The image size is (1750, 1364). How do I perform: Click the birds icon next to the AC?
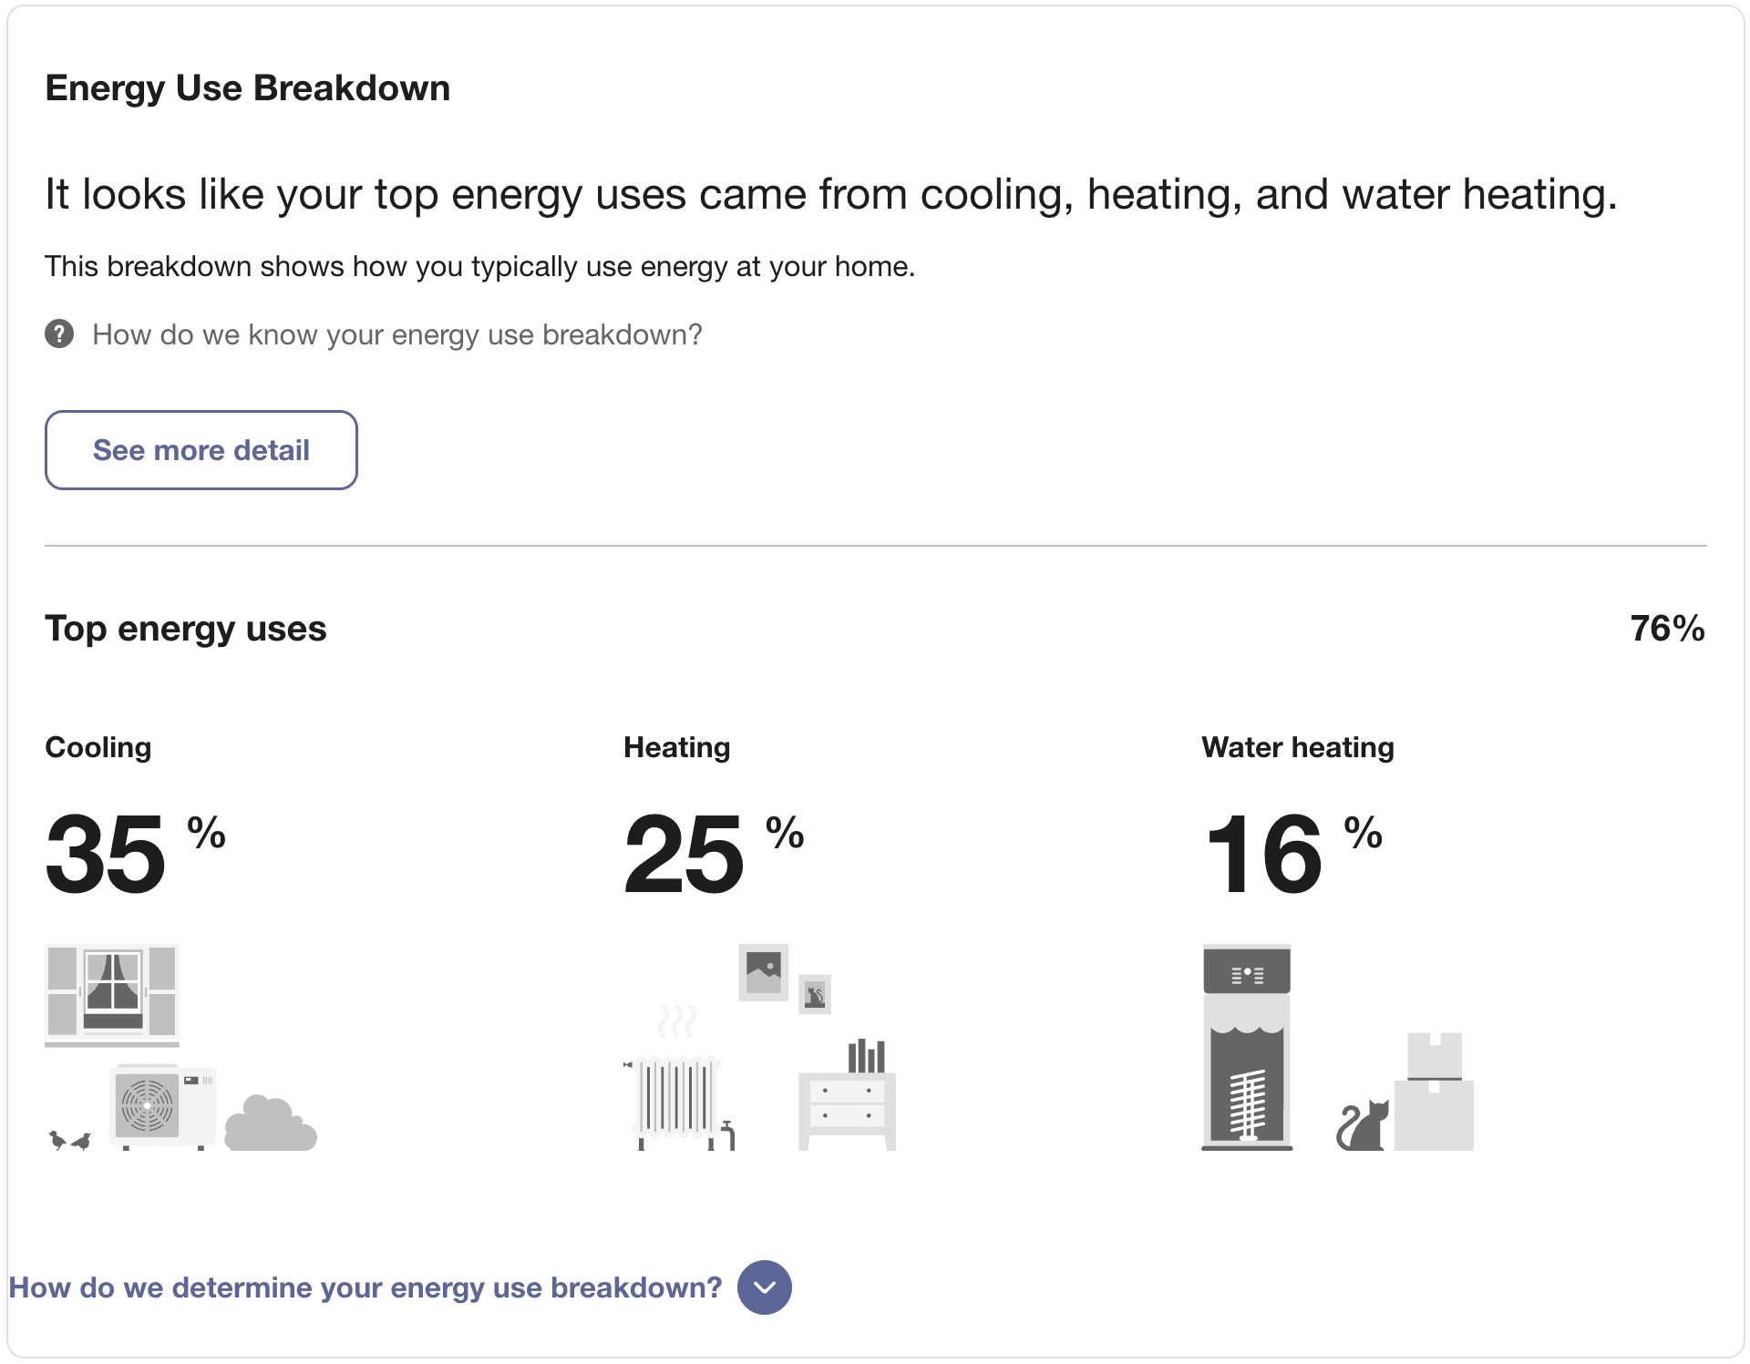(x=68, y=1139)
